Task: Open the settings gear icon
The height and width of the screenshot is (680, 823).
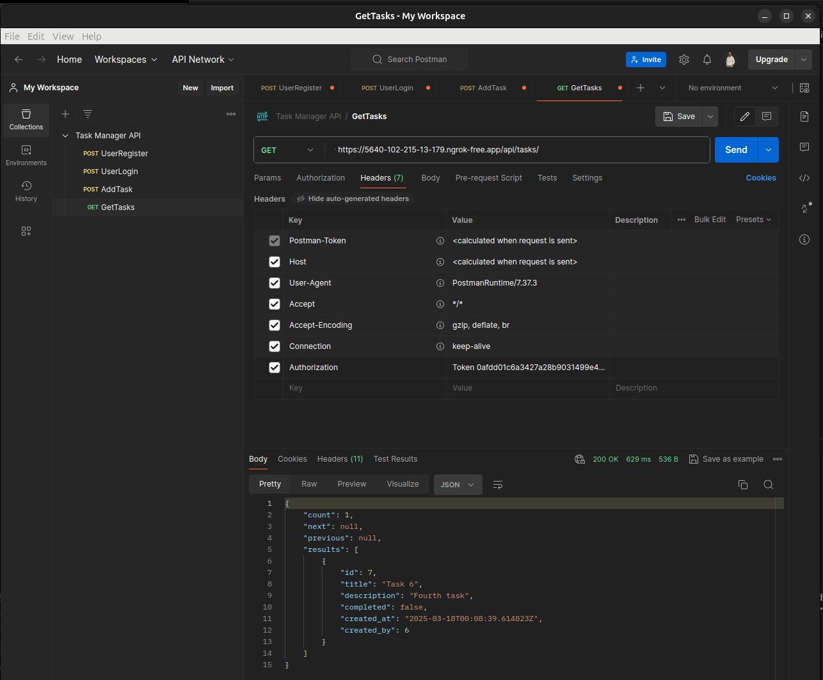Action: (684, 60)
